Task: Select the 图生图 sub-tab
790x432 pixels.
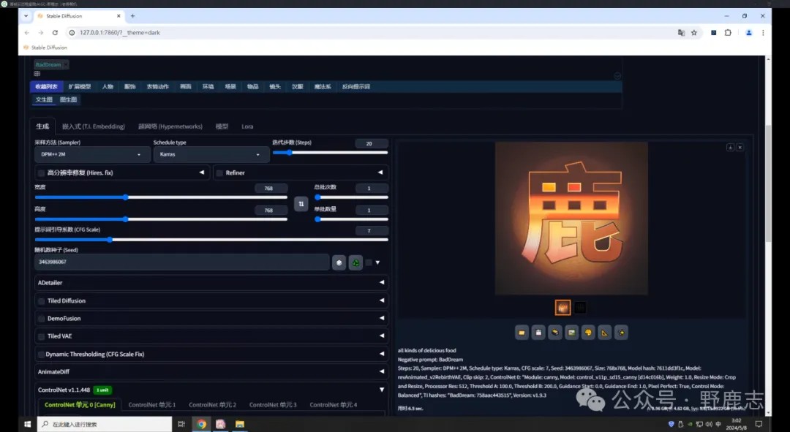Action: (68, 99)
